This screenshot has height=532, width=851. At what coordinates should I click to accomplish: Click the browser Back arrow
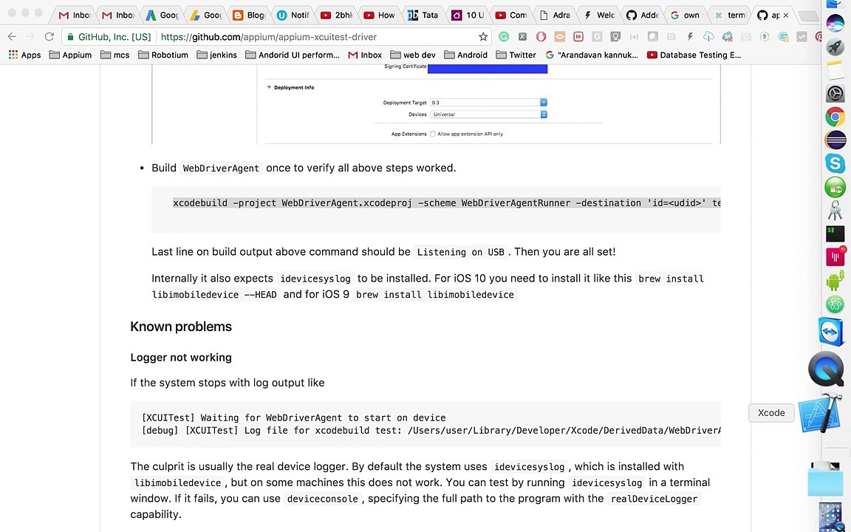coord(12,36)
